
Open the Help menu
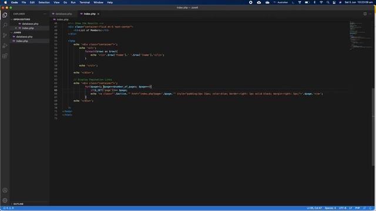click(x=110, y=2)
